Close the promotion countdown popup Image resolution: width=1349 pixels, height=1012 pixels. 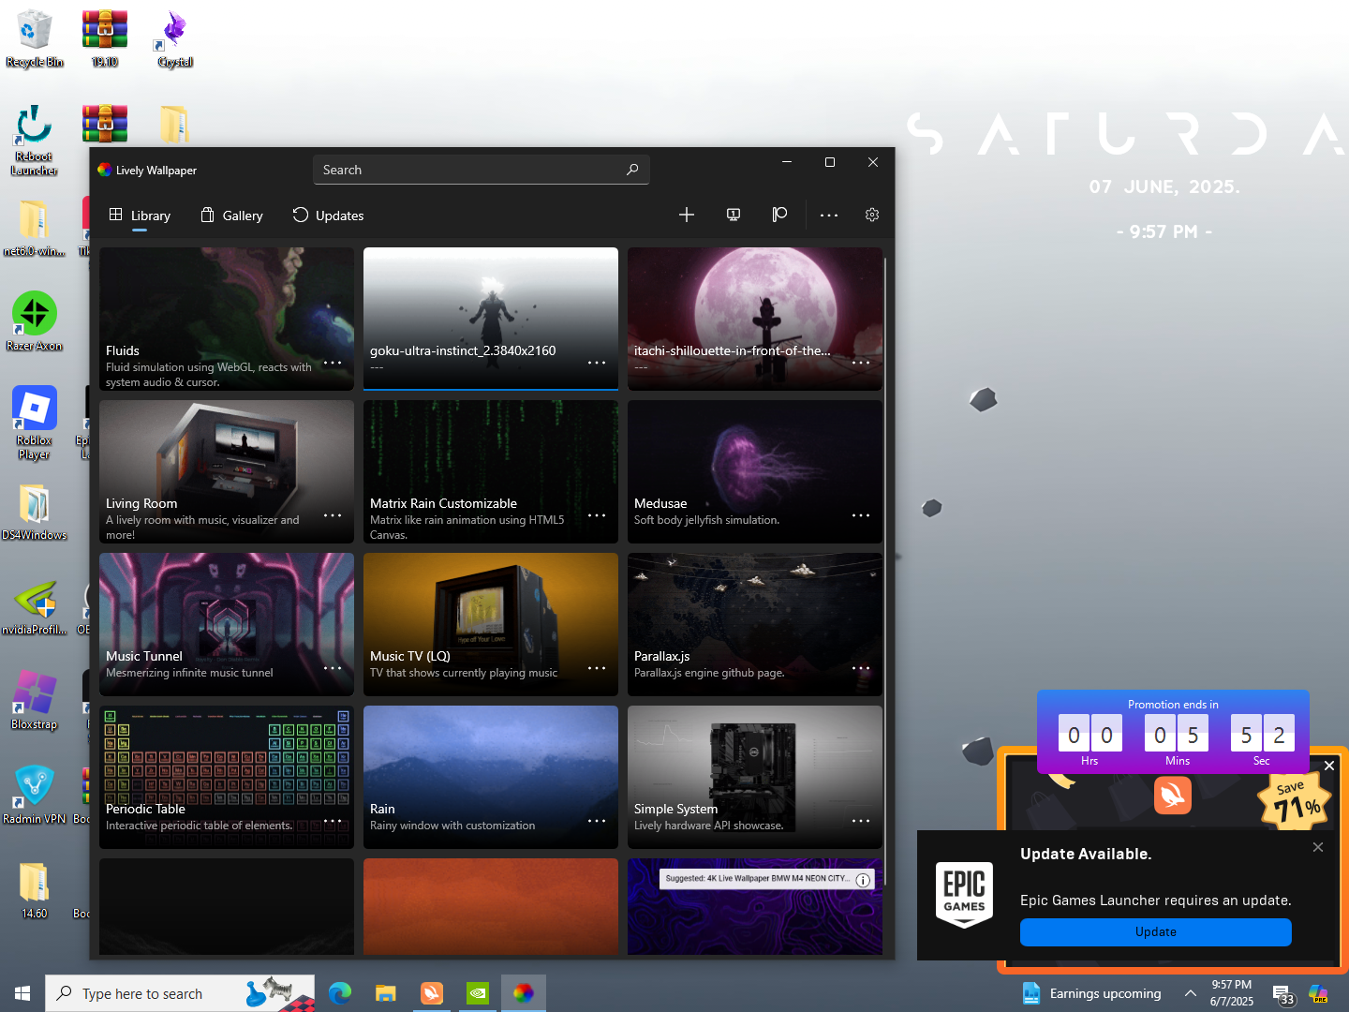[x=1329, y=766]
